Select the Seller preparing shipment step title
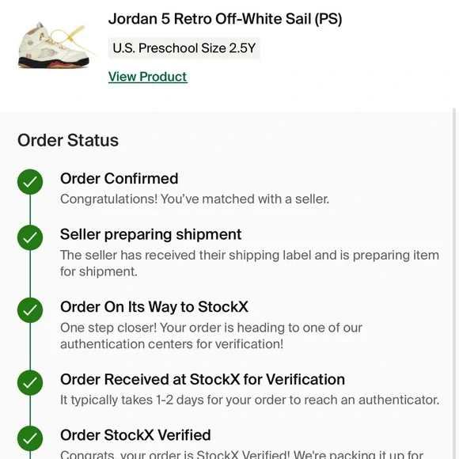 (150, 234)
